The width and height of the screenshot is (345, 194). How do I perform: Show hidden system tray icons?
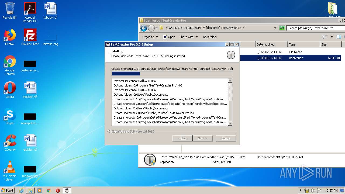click(x=301, y=190)
